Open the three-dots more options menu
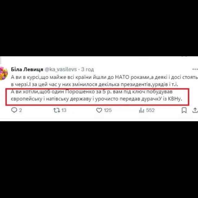 point(195,69)
